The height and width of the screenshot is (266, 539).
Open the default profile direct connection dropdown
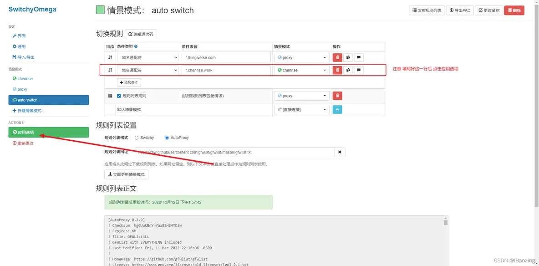301,109
